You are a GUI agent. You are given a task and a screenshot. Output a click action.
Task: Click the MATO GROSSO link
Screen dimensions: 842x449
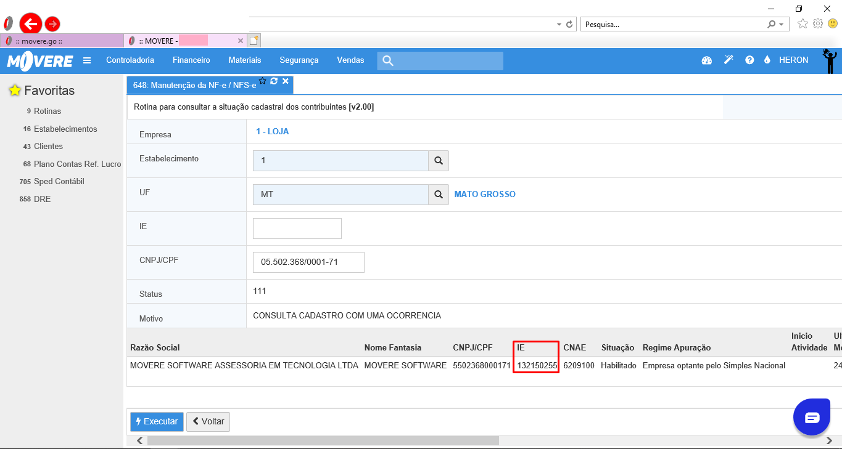[485, 194]
